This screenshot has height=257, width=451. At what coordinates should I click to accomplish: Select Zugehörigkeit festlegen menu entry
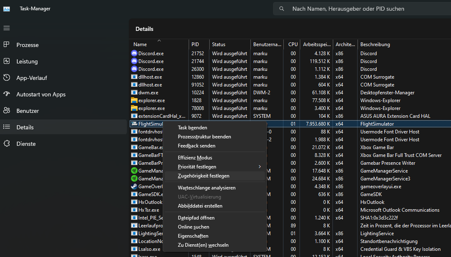tap(203, 176)
